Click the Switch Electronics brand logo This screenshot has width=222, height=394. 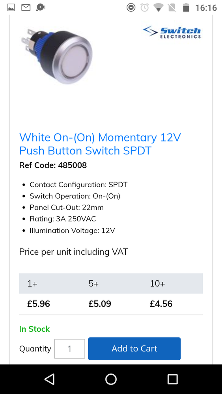[x=172, y=32]
